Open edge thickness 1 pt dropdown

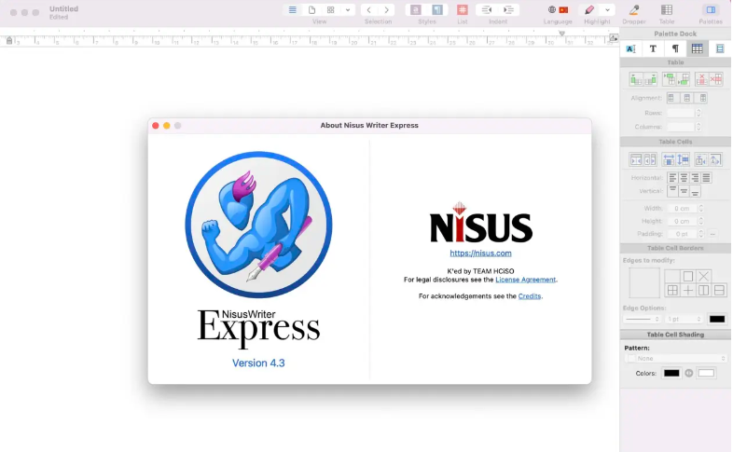[685, 320]
